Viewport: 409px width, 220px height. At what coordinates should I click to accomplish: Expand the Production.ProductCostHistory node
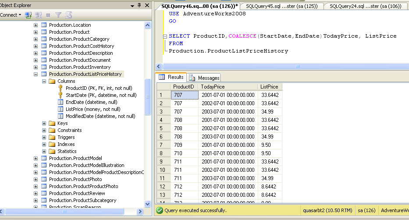[x=36, y=46]
